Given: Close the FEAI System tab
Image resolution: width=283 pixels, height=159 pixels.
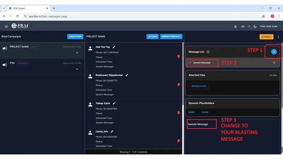Looking at the screenshot, I should pyautogui.click(x=47, y=8).
